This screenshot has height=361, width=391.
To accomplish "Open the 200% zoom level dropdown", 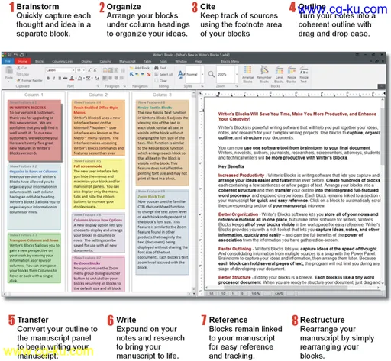I will tap(237, 74).
